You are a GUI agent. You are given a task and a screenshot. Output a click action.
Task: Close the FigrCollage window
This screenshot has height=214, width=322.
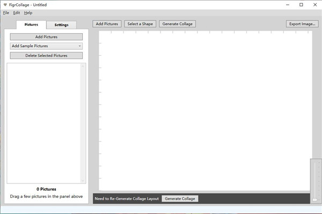[315, 5]
